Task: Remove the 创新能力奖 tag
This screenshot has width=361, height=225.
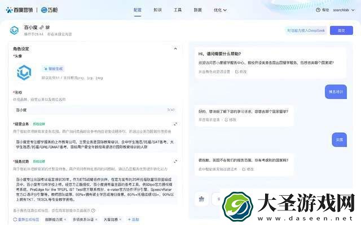Action: (x=65, y=219)
